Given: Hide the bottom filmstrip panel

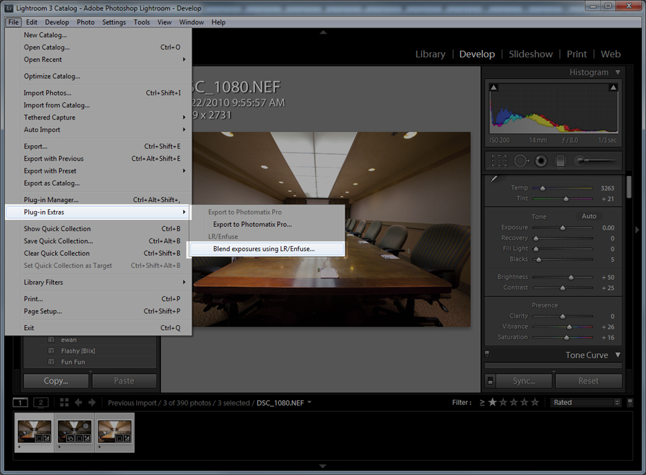Looking at the screenshot, I should pyautogui.click(x=323, y=466).
